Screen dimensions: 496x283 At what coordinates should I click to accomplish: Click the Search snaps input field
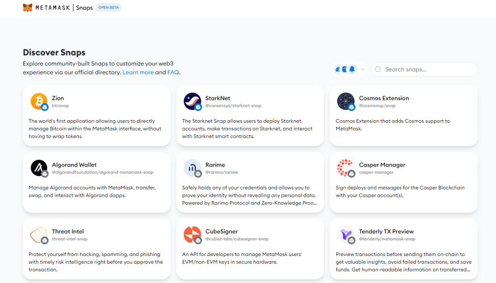[x=428, y=69]
